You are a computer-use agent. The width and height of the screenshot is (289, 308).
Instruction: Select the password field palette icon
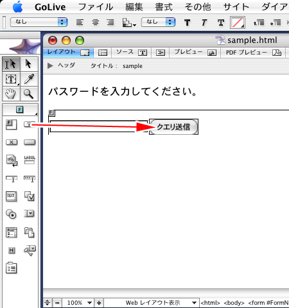pos(30,178)
